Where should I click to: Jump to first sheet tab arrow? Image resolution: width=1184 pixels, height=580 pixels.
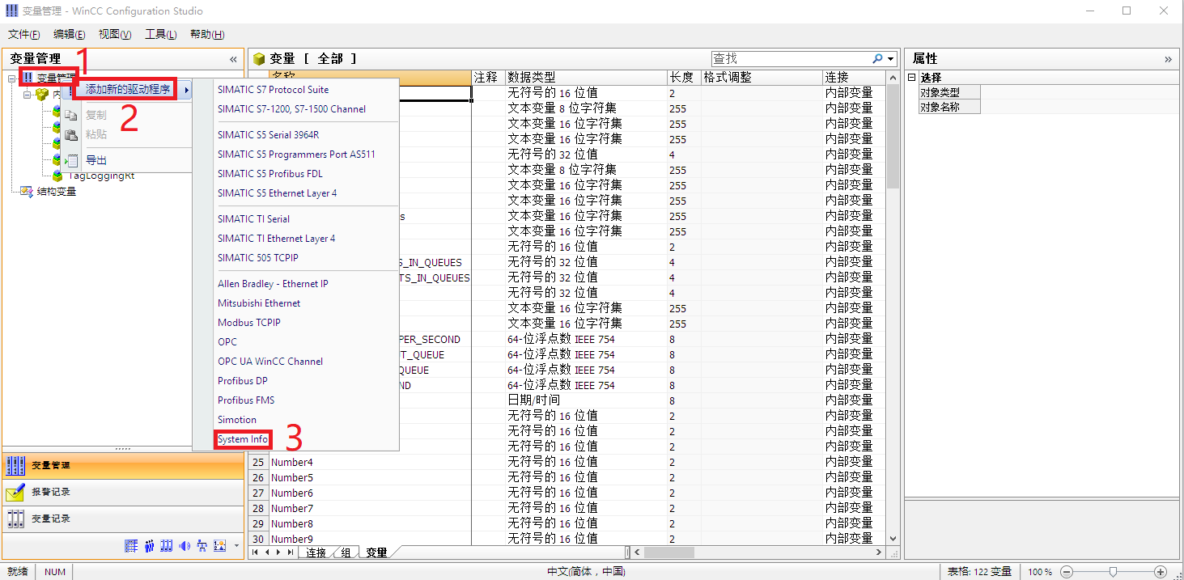pos(256,552)
